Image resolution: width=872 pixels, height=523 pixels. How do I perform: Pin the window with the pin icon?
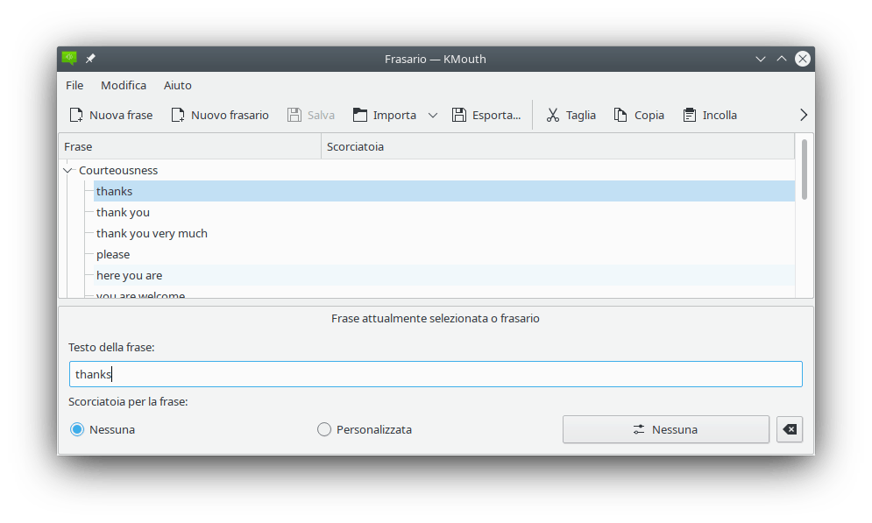[x=90, y=59]
